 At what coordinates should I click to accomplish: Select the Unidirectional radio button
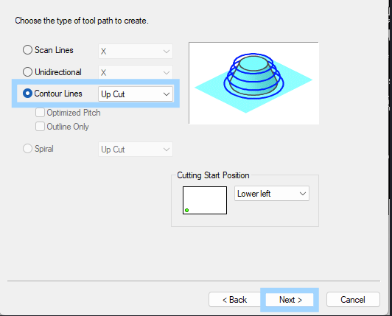click(x=27, y=72)
